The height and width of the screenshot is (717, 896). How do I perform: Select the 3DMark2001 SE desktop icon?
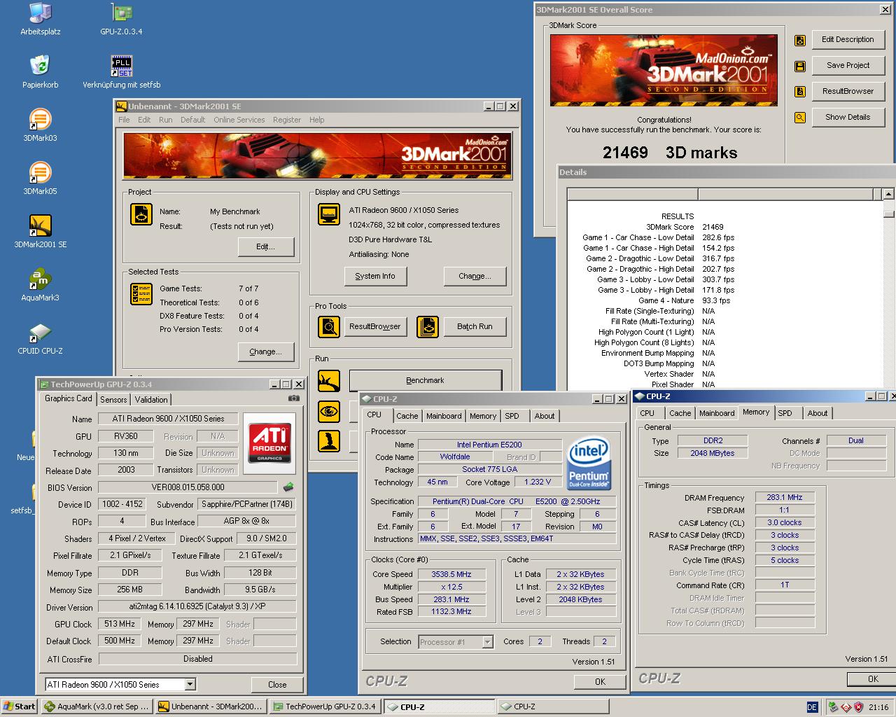40,226
